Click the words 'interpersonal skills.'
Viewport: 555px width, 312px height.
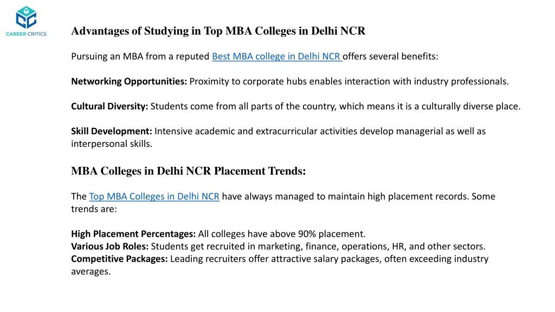tap(112, 144)
